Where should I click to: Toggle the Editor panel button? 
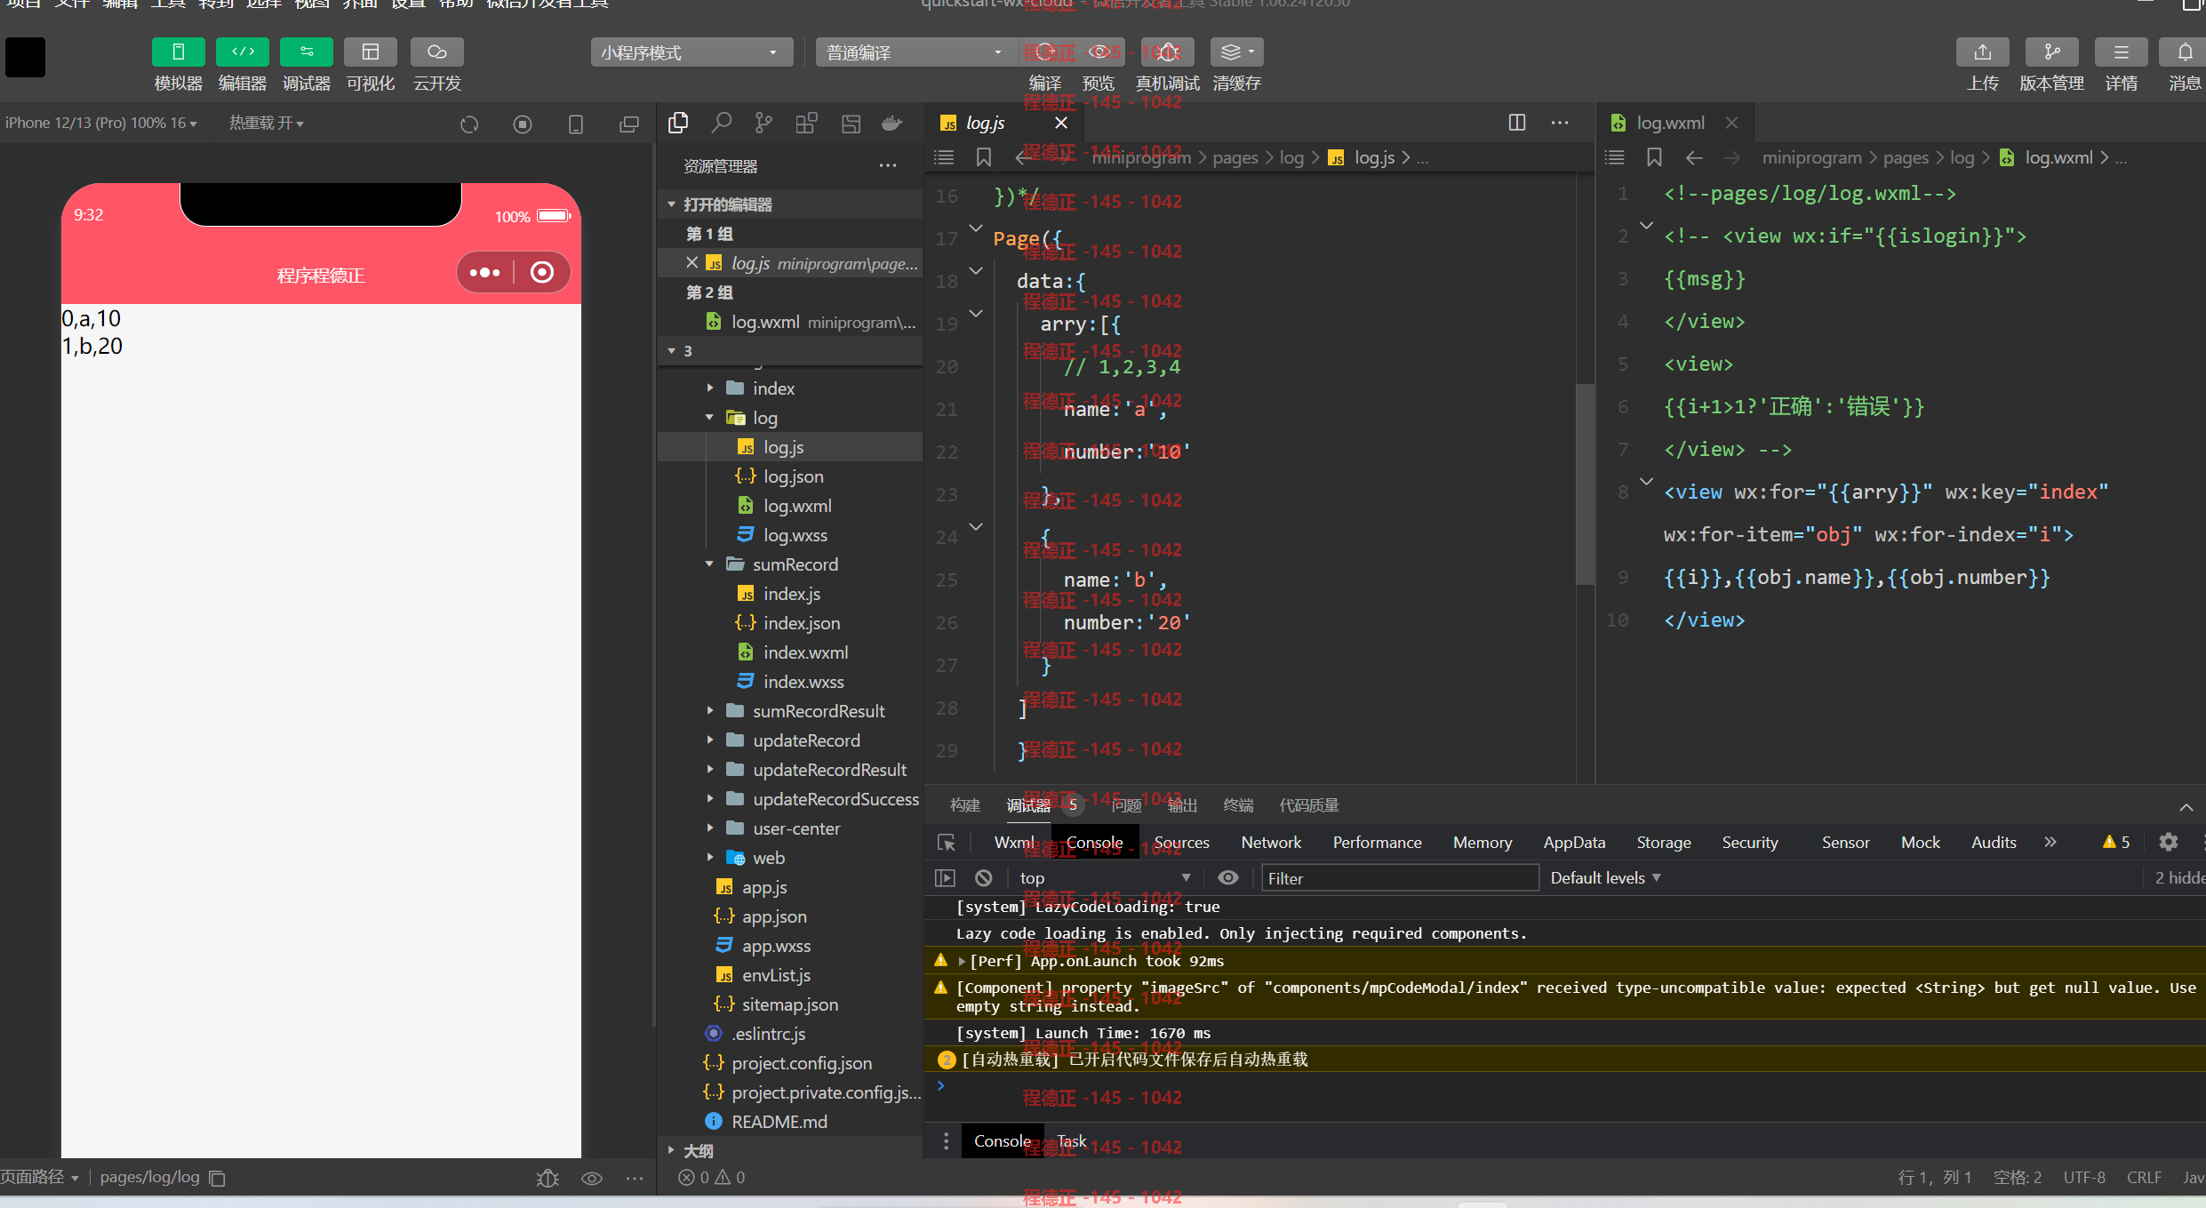(x=243, y=52)
